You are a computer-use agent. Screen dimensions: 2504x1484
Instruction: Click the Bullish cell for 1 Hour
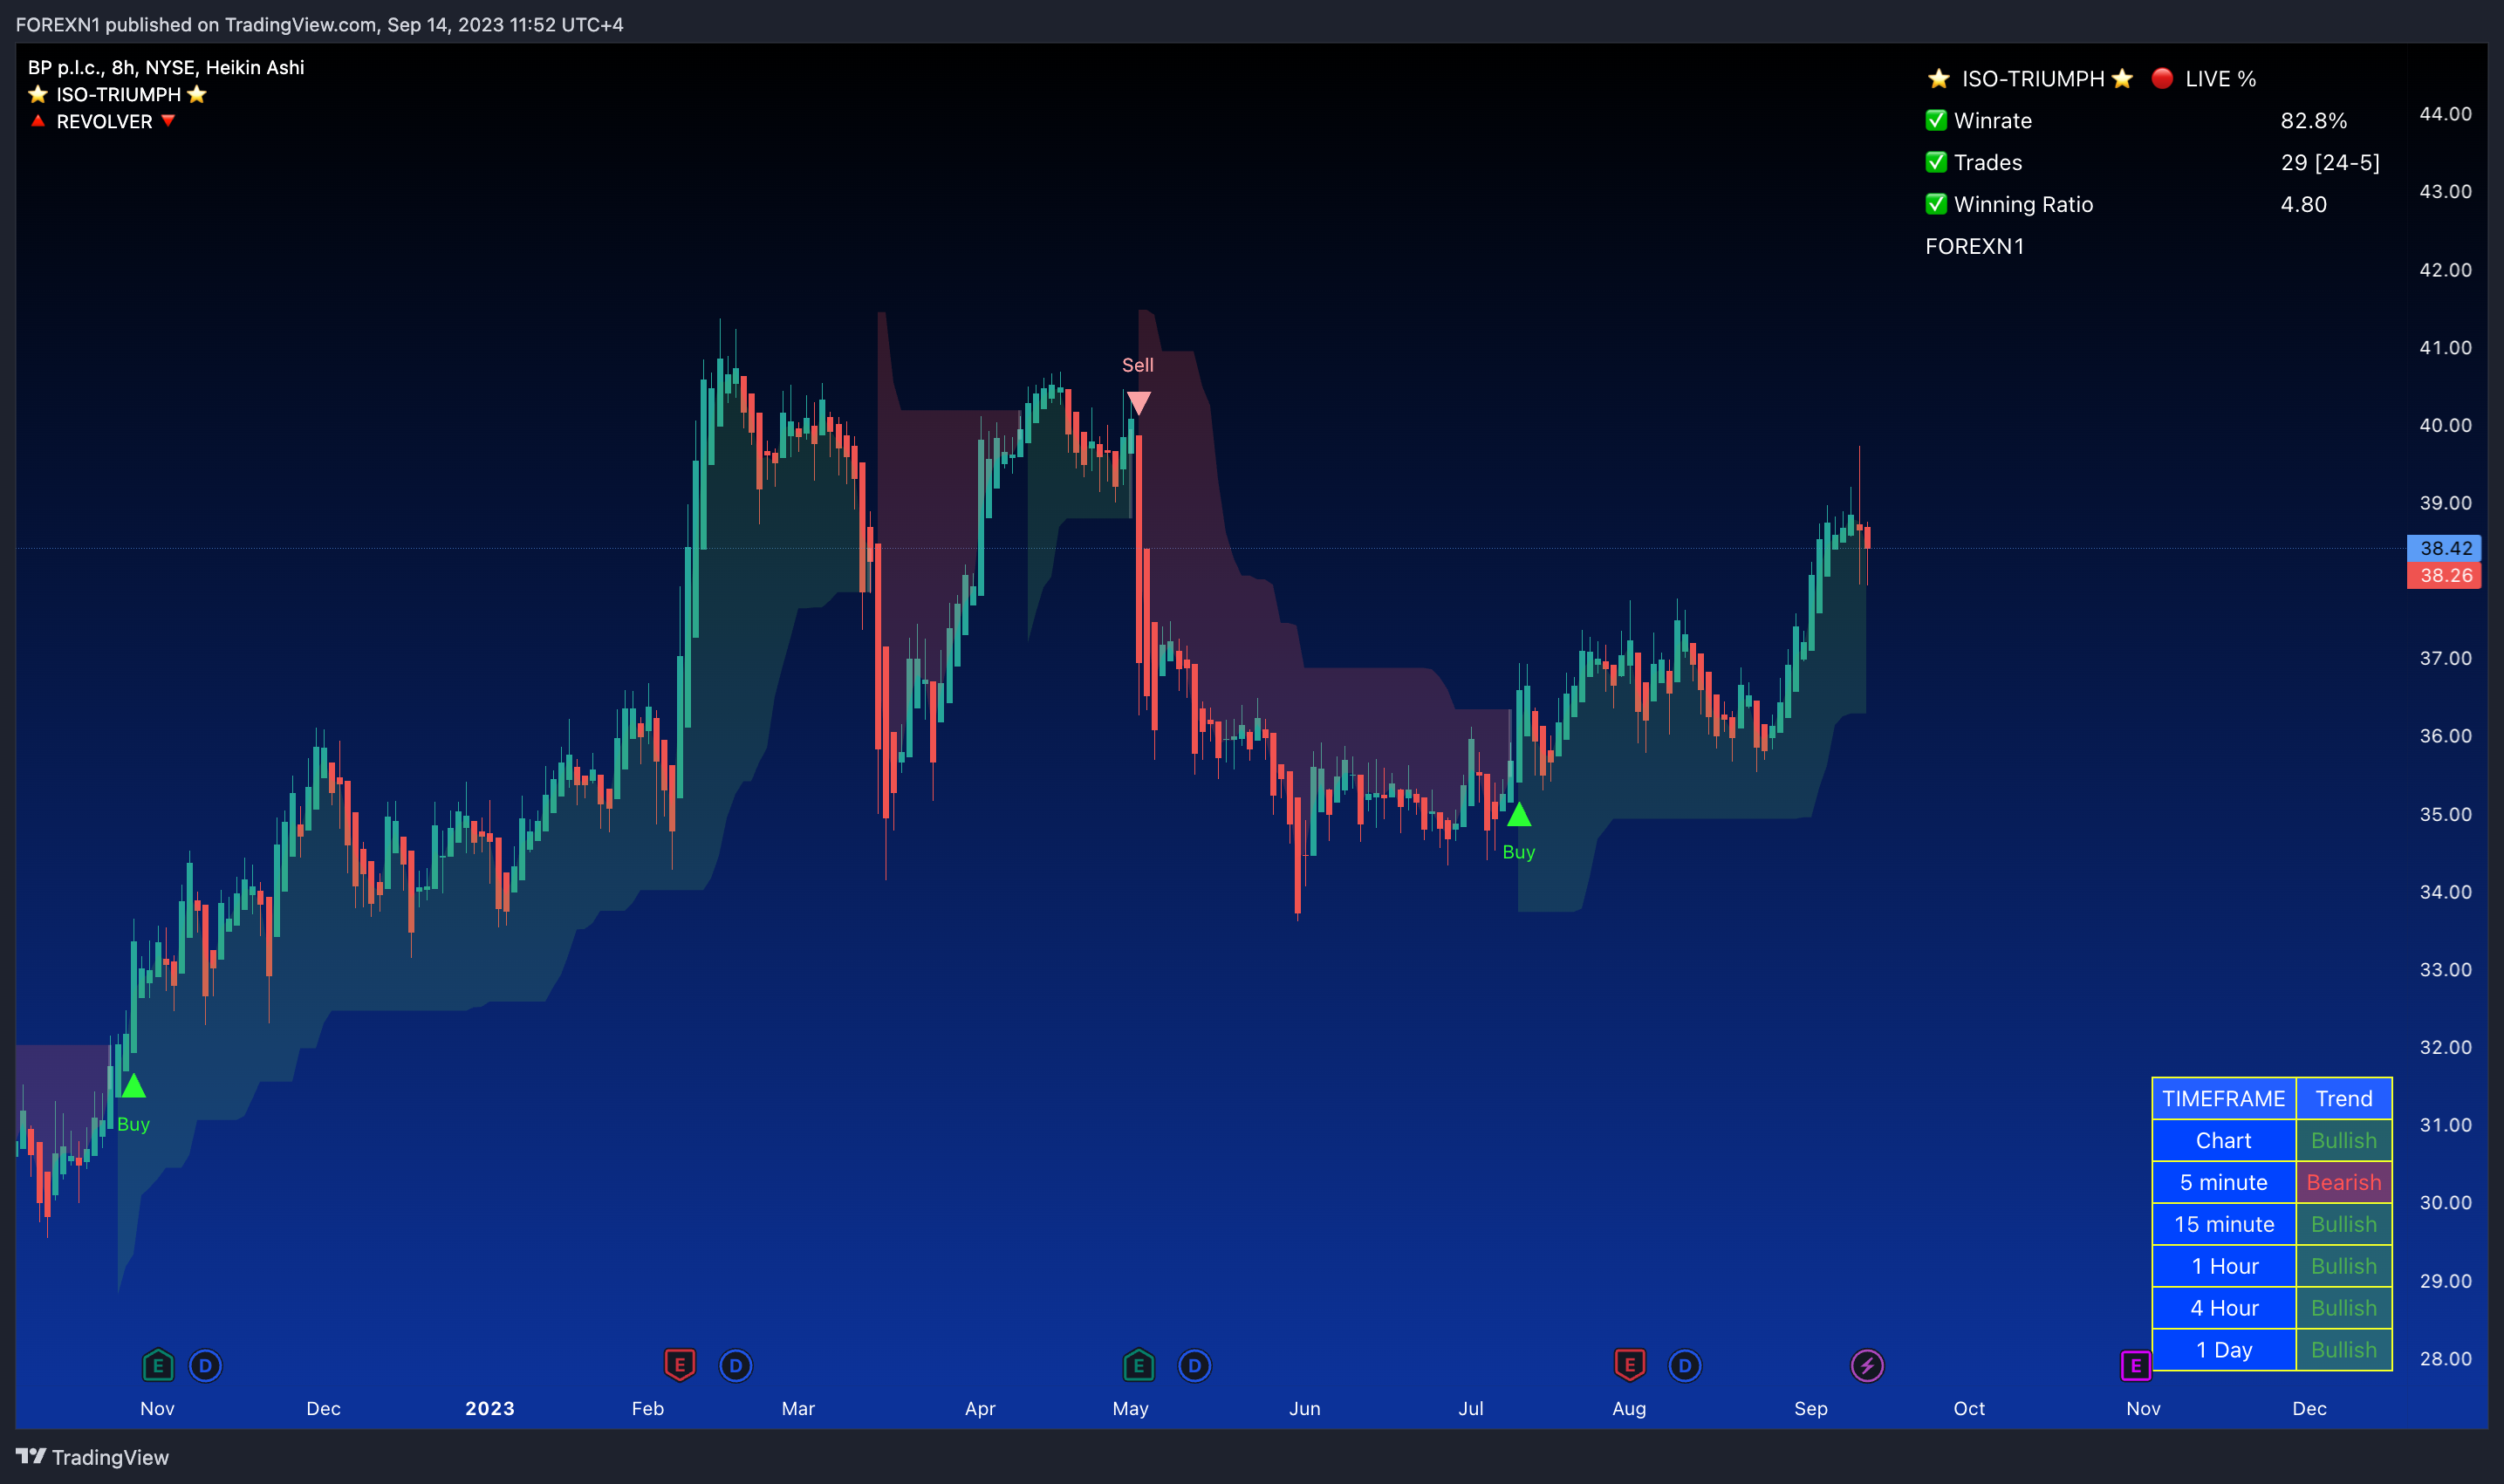tap(2343, 1266)
